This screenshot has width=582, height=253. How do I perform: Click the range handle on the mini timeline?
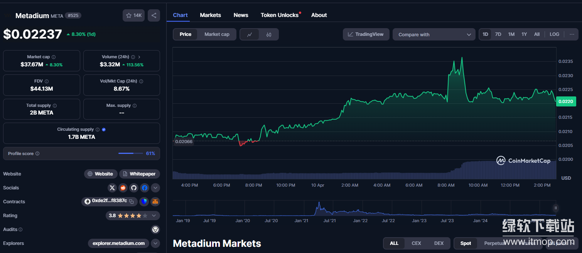click(555, 208)
